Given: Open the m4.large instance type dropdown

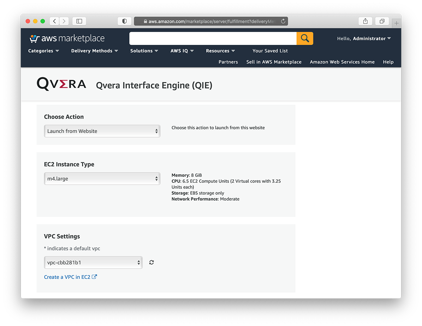Looking at the screenshot, I should pyautogui.click(x=102, y=179).
